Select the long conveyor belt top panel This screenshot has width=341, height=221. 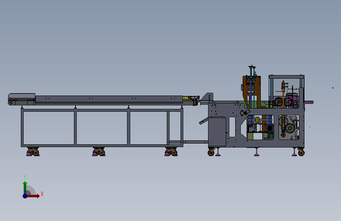(x=109, y=99)
